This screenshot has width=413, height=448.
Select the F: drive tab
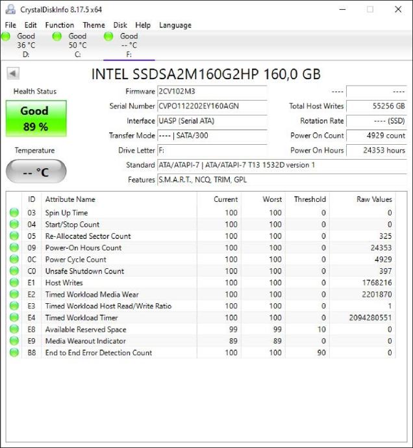pos(129,45)
